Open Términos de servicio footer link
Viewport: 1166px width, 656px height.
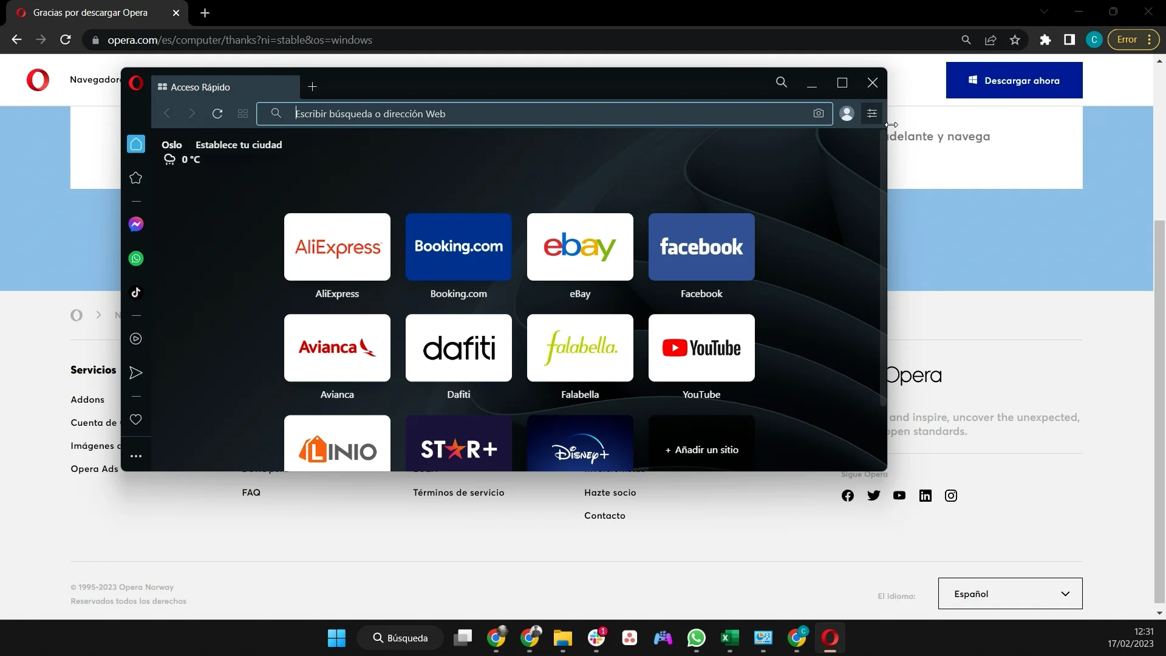tap(459, 493)
